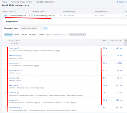
Task: Expand AS 90 chevron for ouest-france.fr
Action: 106,71
